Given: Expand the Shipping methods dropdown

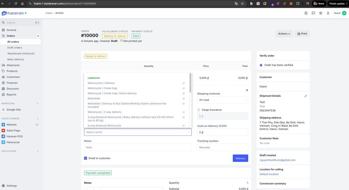Looking at the screenshot, I should (222, 100).
